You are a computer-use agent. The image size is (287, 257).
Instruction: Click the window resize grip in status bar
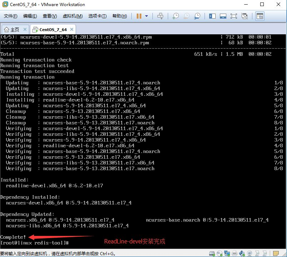284,254
